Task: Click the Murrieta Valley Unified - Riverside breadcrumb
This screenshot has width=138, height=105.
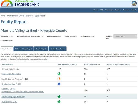Action: pos(20,16)
